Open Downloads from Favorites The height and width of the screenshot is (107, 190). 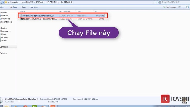(6, 19)
